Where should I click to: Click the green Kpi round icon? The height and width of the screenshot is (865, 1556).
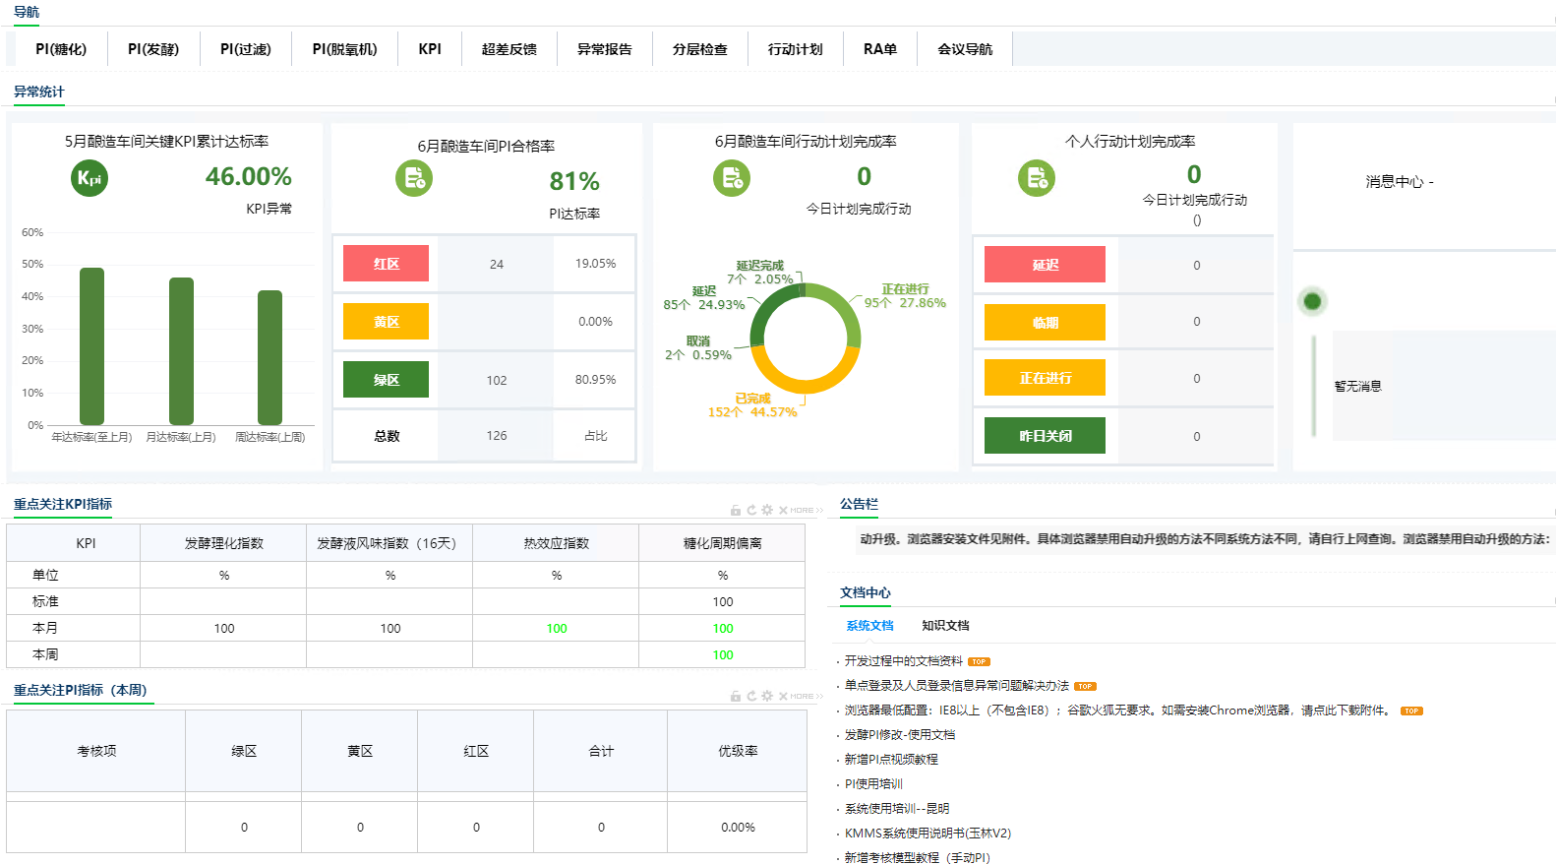(x=90, y=178)
